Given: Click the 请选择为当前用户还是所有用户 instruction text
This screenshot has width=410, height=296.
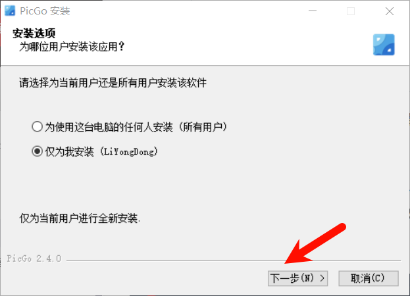Looking at the screenshot, I should (113, 83).
